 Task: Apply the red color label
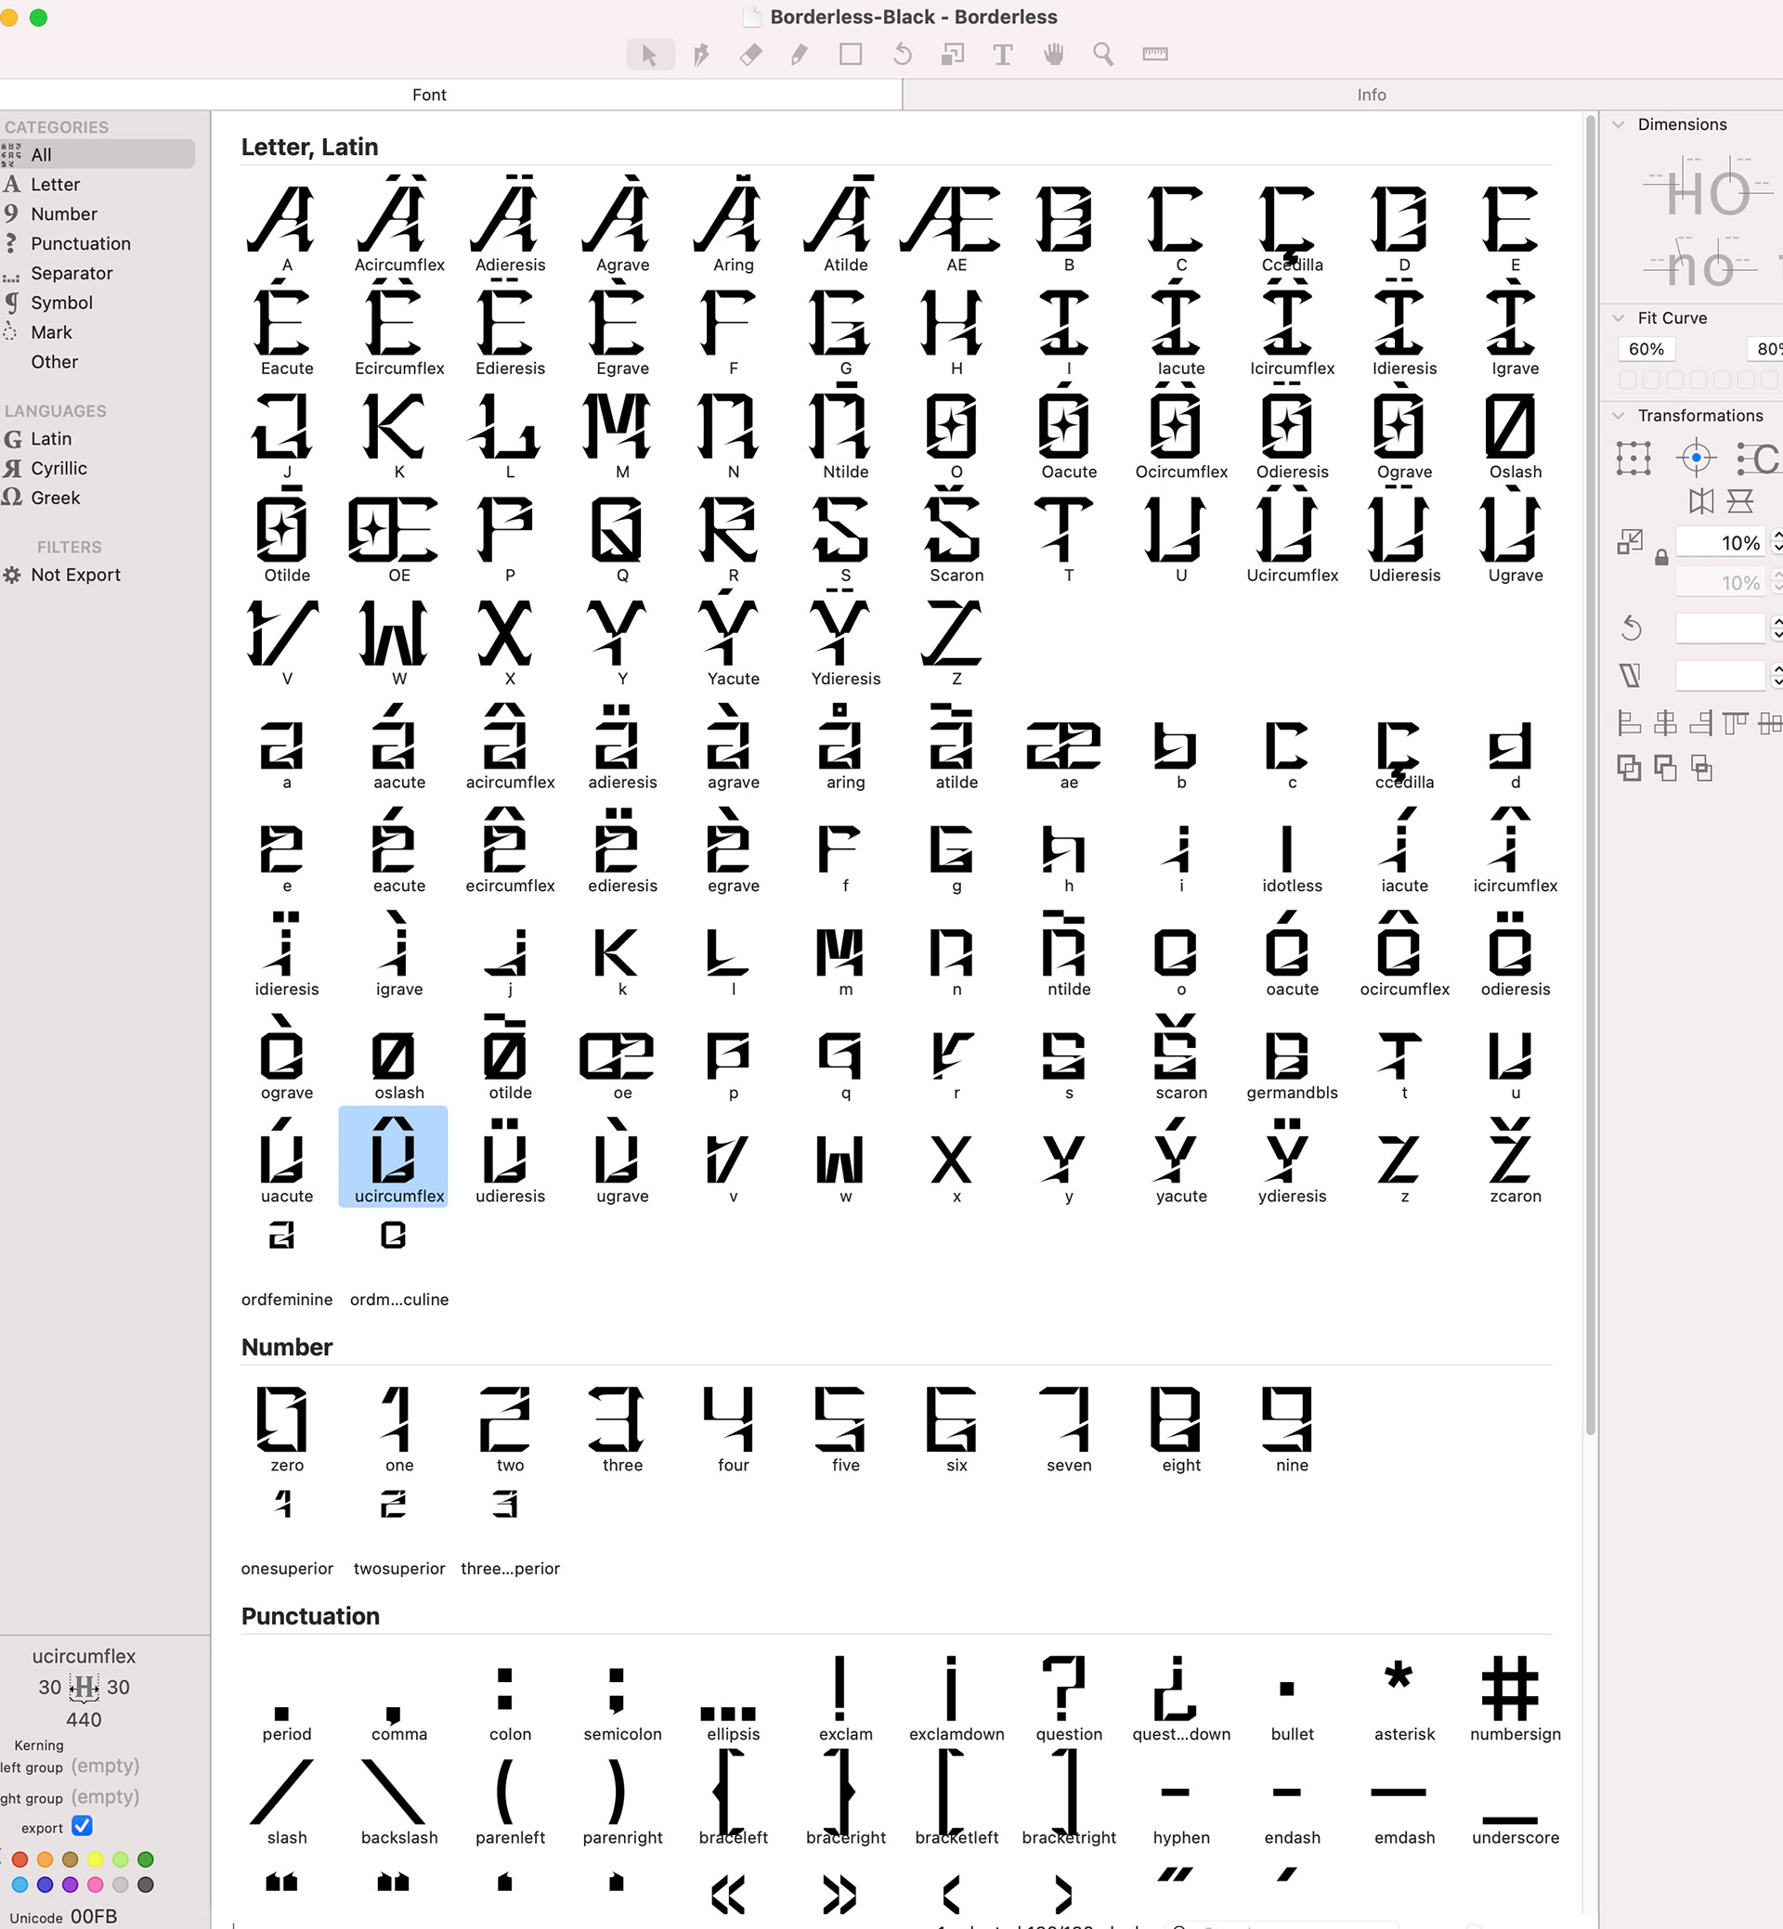20,1858
